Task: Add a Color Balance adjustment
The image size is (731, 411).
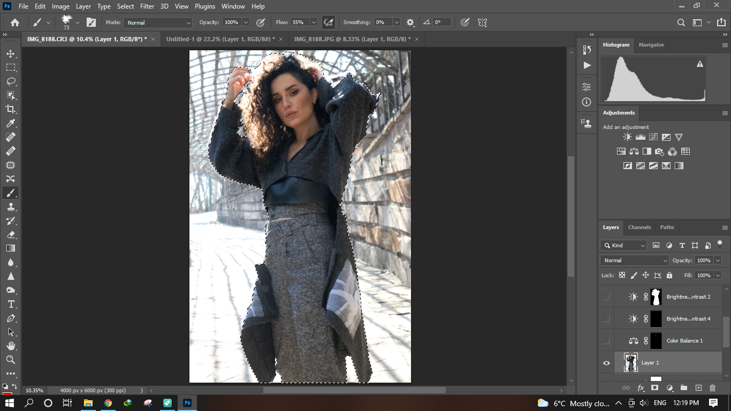Action: pyautogui.click(x=634, y=151)
